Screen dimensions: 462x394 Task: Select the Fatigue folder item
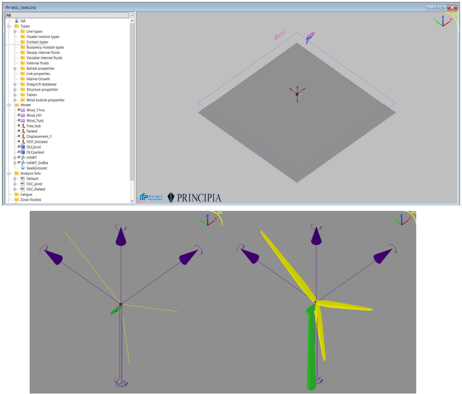[26, 194]
